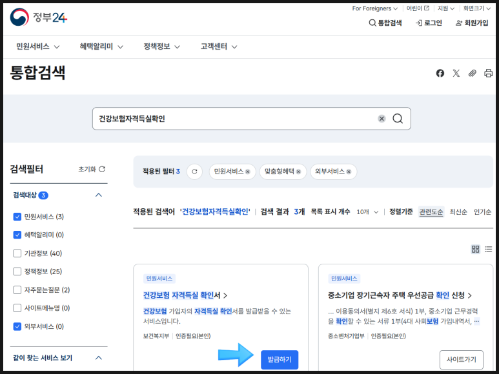Open the 민원서비스 main menu
499x374 pixels.
tap(37, 46)
